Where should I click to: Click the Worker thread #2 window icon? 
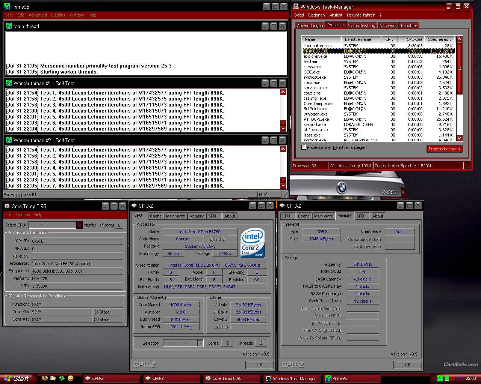coord(9,140)
